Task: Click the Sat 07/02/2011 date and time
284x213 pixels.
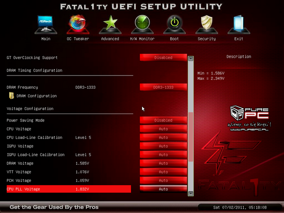Action: tap(240, 207)
